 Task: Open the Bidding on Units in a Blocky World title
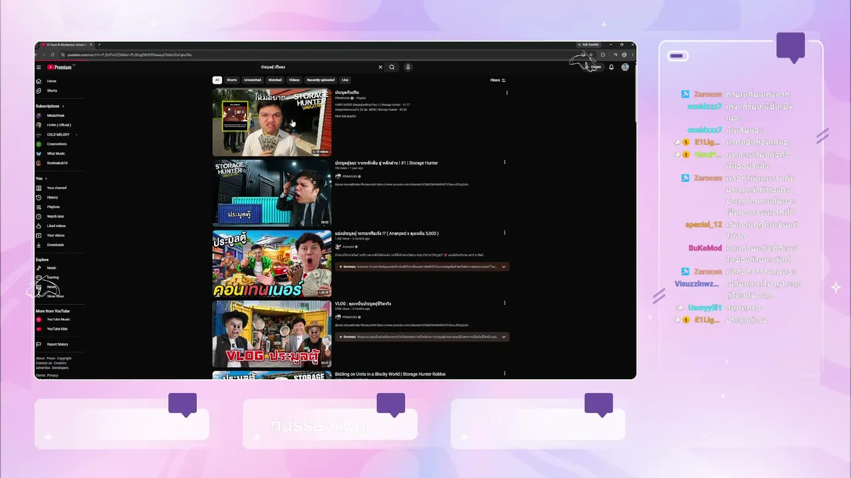tap(390, 374)
